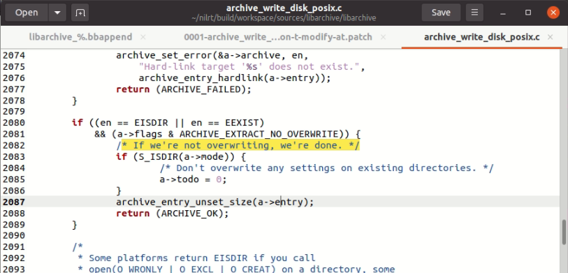Click line number 2074

click(x=14, y=55)
